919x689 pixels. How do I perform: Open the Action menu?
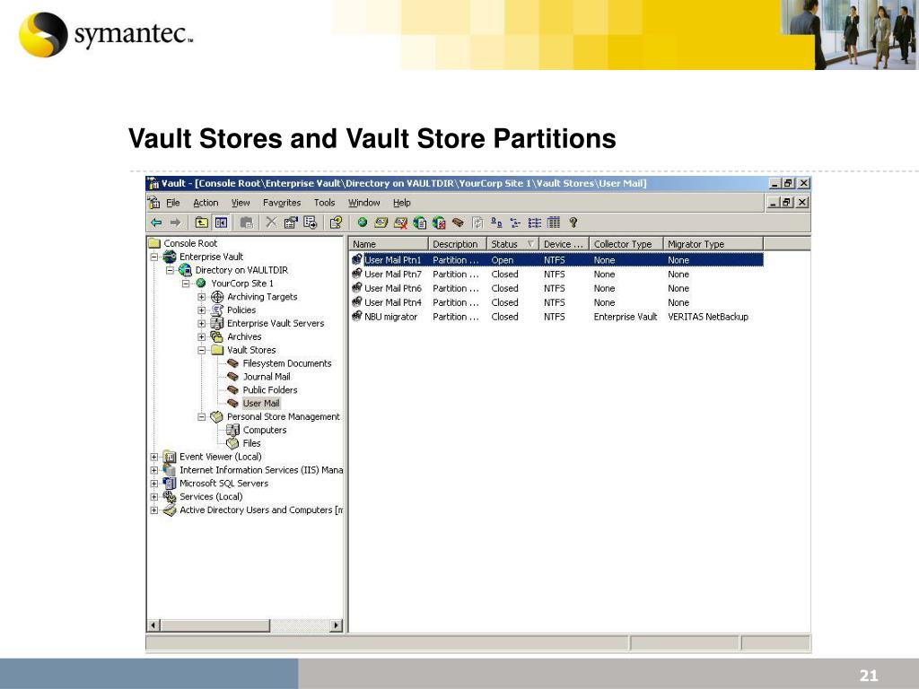click(206, 203)
